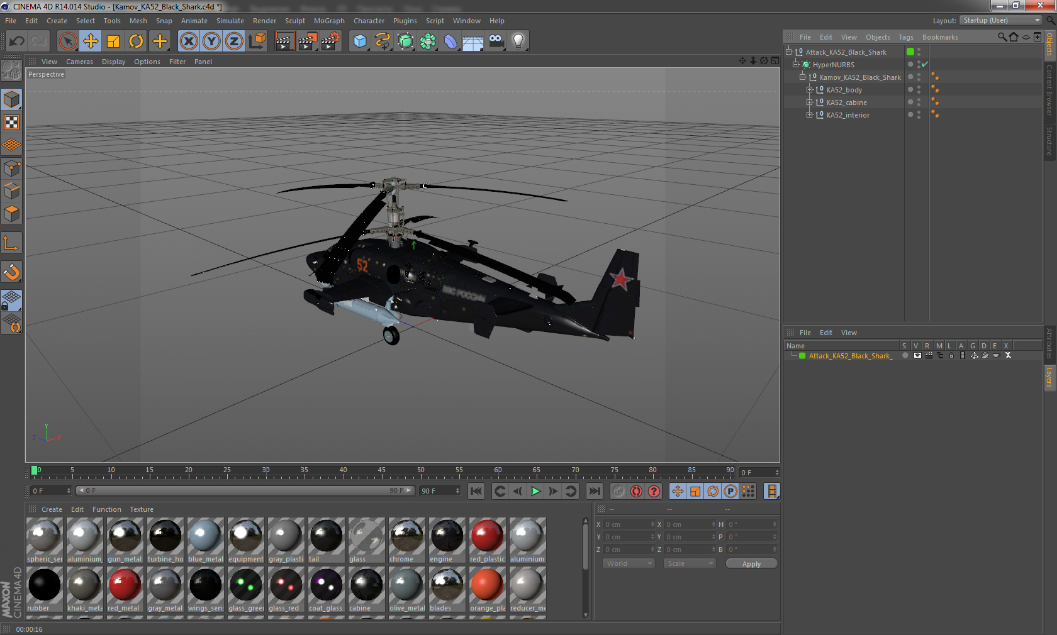Add a Camera object
1057x635 pixels.
tap(496, 41)
